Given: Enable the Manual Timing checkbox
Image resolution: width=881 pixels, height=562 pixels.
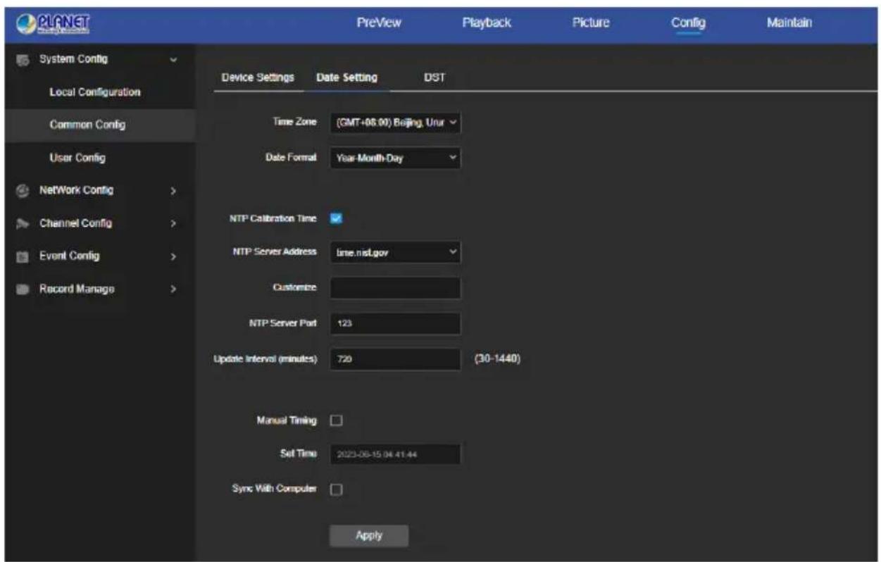Looking at the screenshot, I should 335,421.
